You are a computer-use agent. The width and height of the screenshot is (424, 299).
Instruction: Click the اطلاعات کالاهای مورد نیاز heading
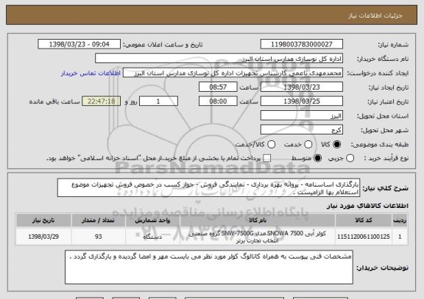tap(367, 206)
